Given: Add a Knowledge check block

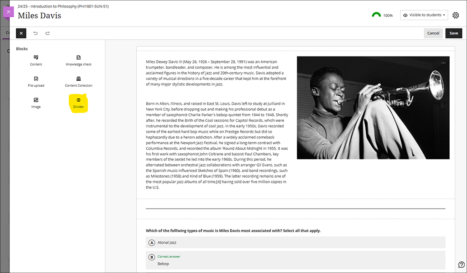Looking at the screenshot, I should (x=78, y=61).
